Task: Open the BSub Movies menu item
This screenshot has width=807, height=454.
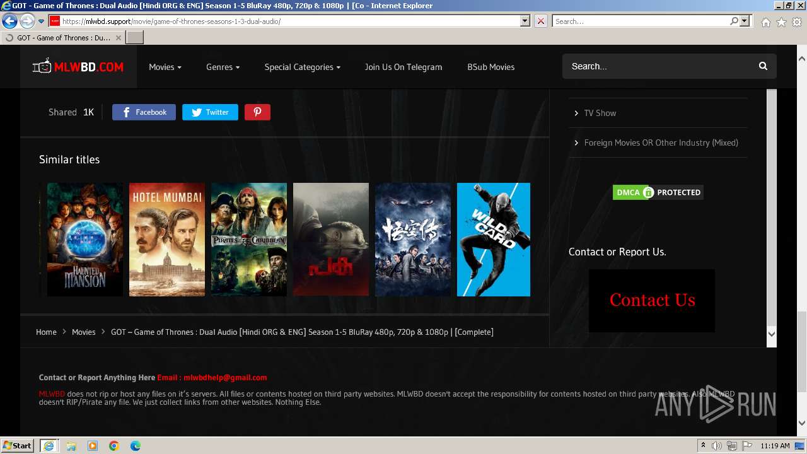Action: point(491,67)
